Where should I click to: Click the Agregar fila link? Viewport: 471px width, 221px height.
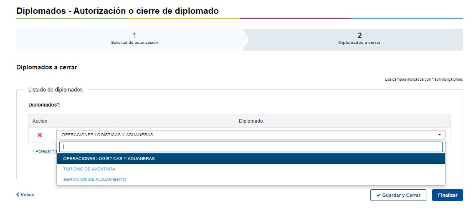[x=44, y=151]
